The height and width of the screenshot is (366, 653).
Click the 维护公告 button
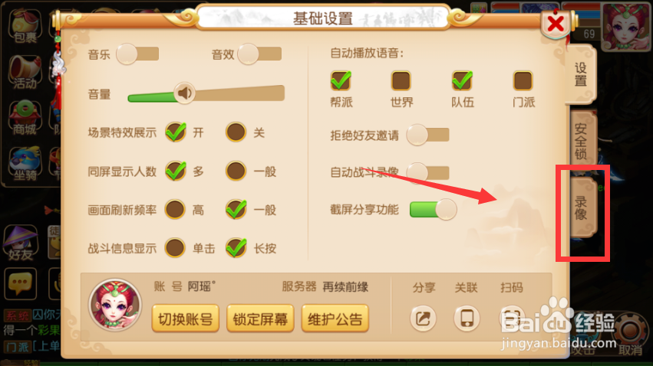coord(335,319)
